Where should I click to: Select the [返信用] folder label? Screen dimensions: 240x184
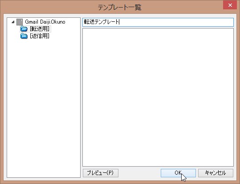pos(40,36)
